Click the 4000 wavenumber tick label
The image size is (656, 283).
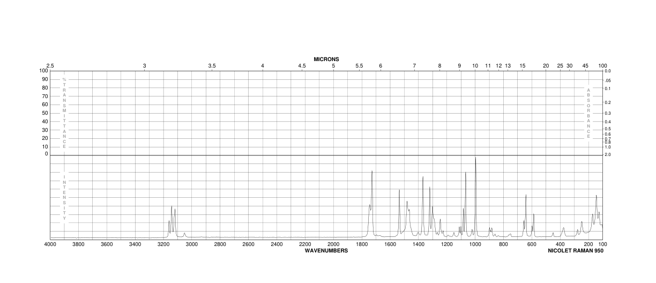(x=50, y=244)
